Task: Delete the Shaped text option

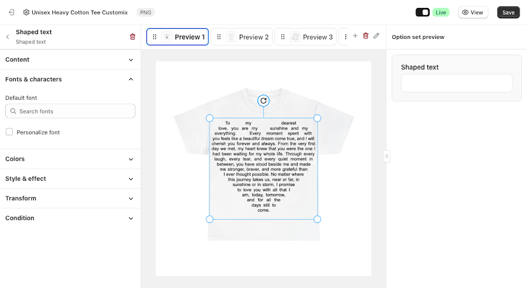Action: click(132, 37)
